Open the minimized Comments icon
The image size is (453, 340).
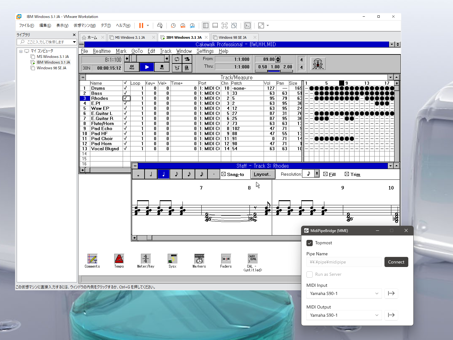[92, 261]
